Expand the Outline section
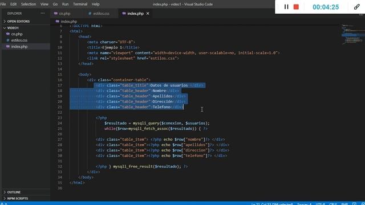The width and height of the screenshot is (365, 205). [14, 192]
